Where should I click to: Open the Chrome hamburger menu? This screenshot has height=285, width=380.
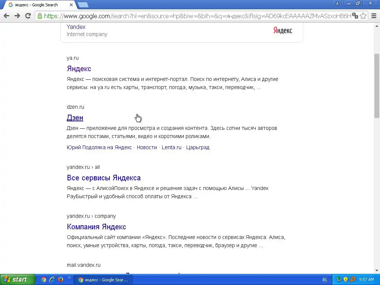click(x=374, y=16)
